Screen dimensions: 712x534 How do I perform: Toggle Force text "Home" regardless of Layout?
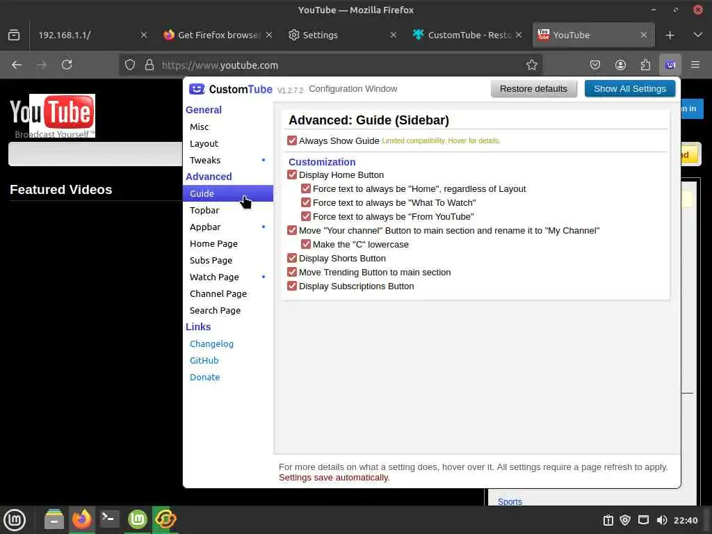(x=306, y=189)
